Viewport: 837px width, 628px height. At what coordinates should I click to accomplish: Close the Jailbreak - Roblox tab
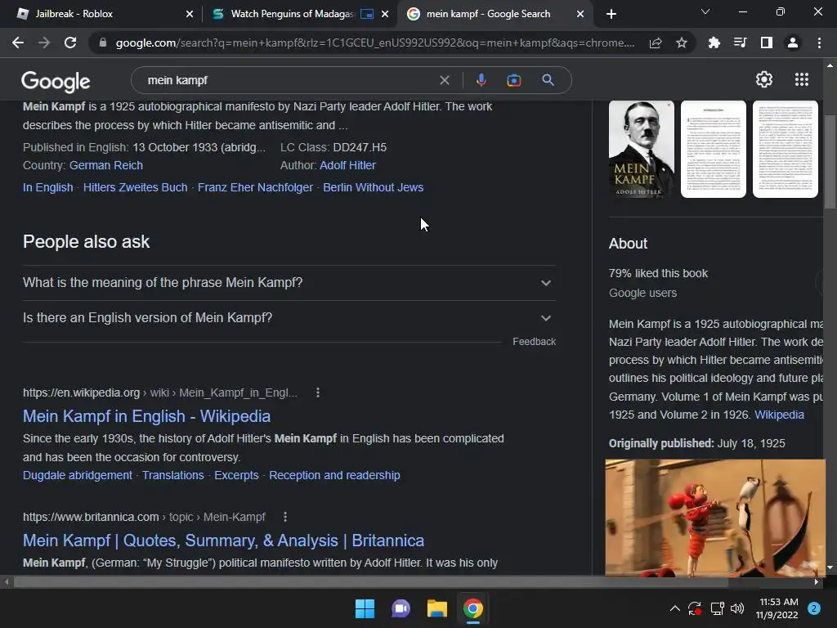point(190,15)
